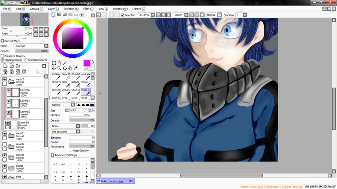This screenshot has height=189, width=337.
Task: Open the Filter menu
Action: (x=88, y=9)
